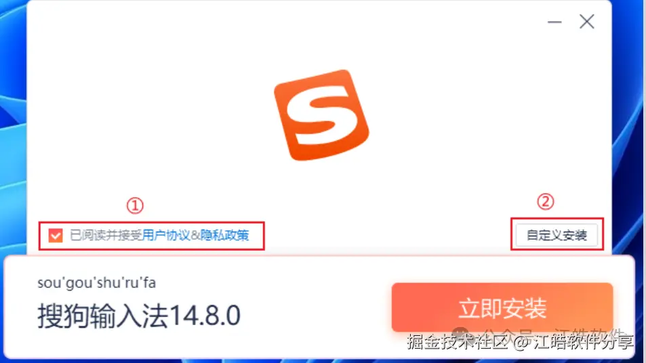The width and height of the screenshot is (646, 363).
Task: Click the orange Sogou S logo
Action: point(322,115)
